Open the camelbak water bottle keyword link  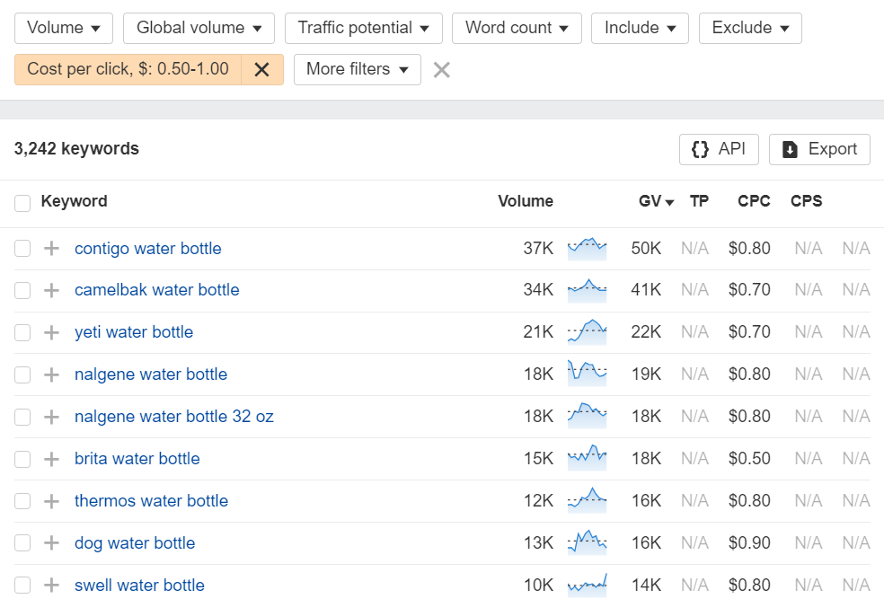pos(156,290)
